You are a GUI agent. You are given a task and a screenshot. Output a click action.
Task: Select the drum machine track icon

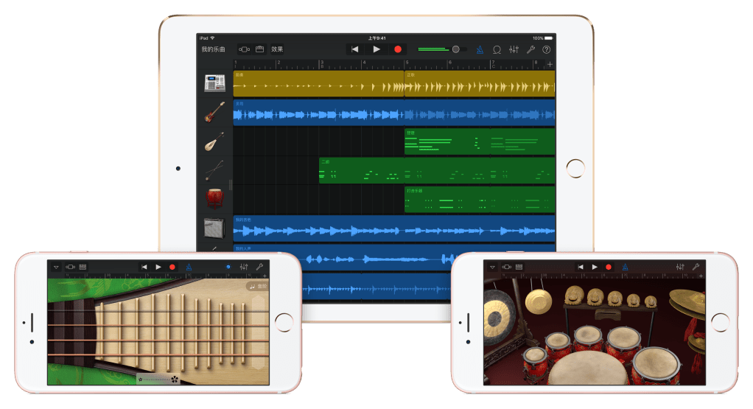[x=214, y=83]
